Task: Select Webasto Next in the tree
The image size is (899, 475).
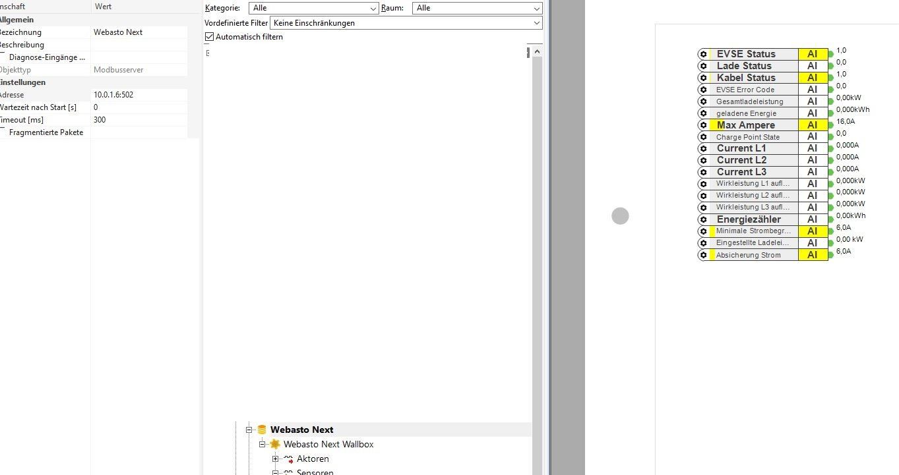Action: coord(302,430)
